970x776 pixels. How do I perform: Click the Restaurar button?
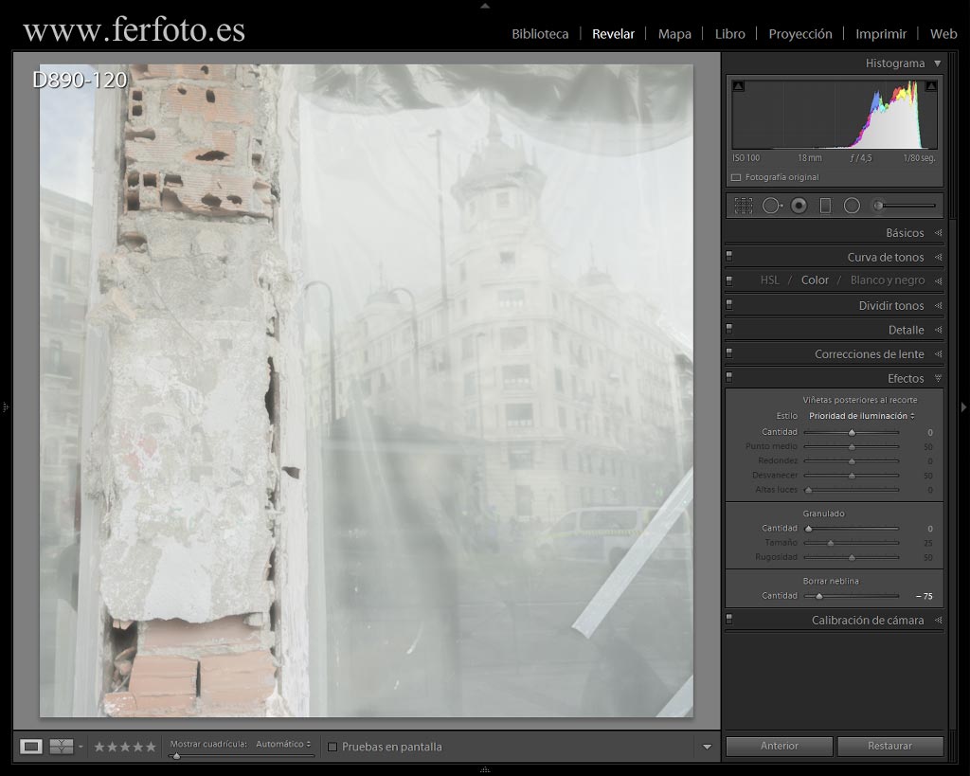point(889,746)
